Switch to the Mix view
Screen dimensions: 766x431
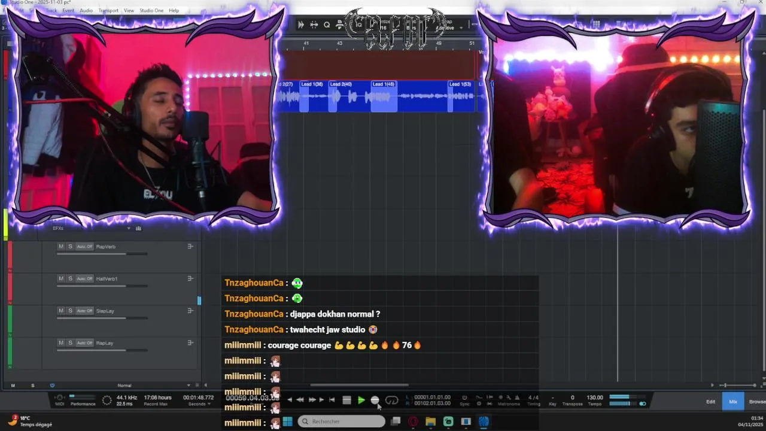point(733,402)
